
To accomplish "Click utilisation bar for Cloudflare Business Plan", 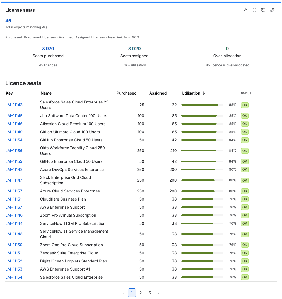I will pos(202,199).
